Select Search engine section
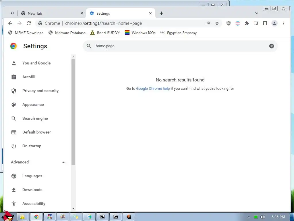Viewport: 294px width, 221px height. [35, 118]
